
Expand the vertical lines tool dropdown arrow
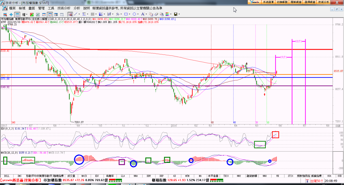96,14
